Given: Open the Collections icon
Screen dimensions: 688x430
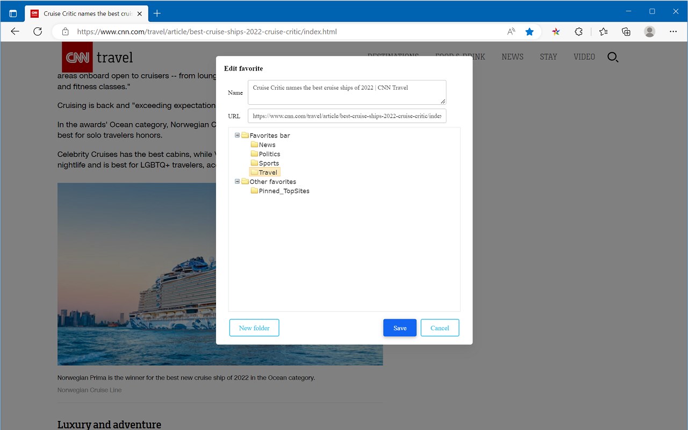Looking at the screenshot, I should click(626, 32).
